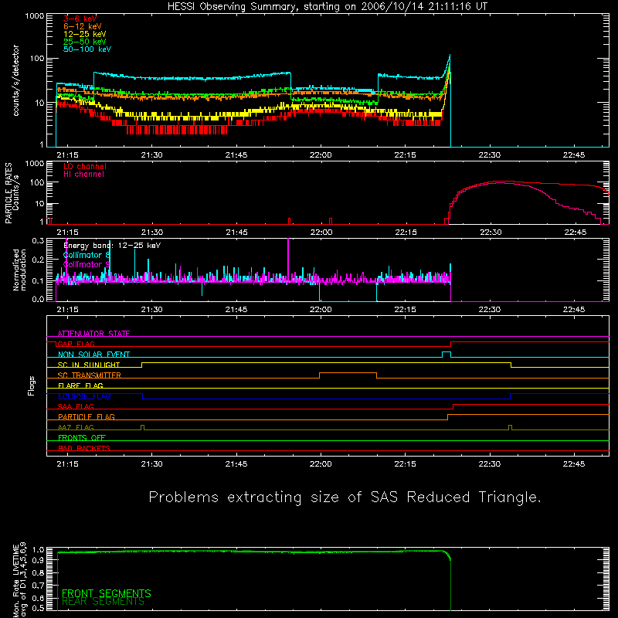The height and width of the screenshot is (618, 618).
Task: Click the counts/s/detector axis label
Action: tap(16, 80)
